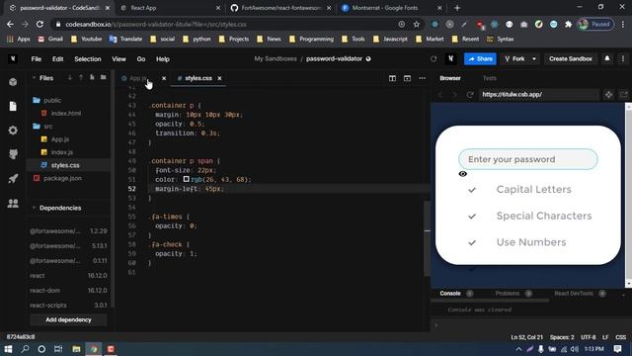Click the refresh sandbox icon in header
The height and width of the screenshot is (356, 632).
[434, 59]
